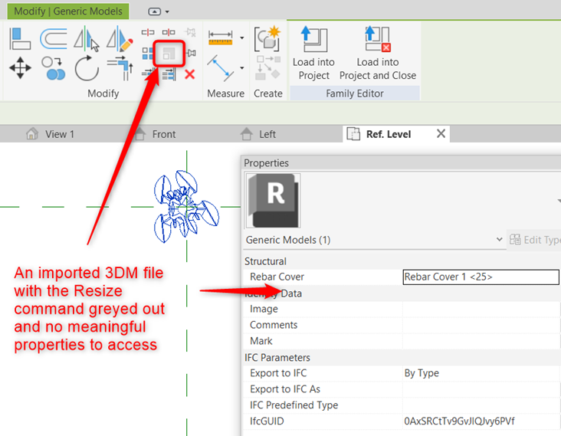
Task: Open the Aligned Dimension dropdown arrow
Action: tap(242, 38)
